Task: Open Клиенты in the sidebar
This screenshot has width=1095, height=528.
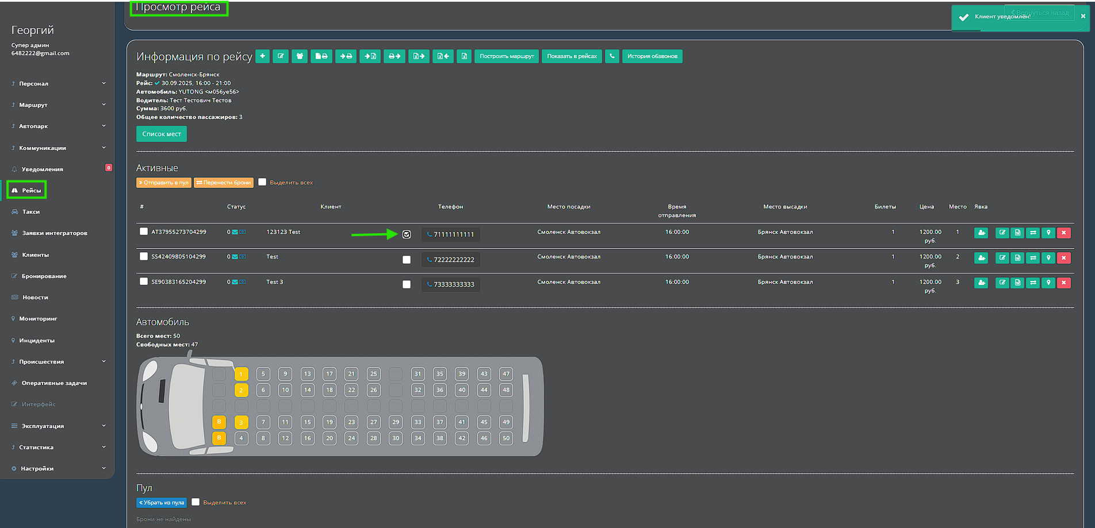Action: 35,255
